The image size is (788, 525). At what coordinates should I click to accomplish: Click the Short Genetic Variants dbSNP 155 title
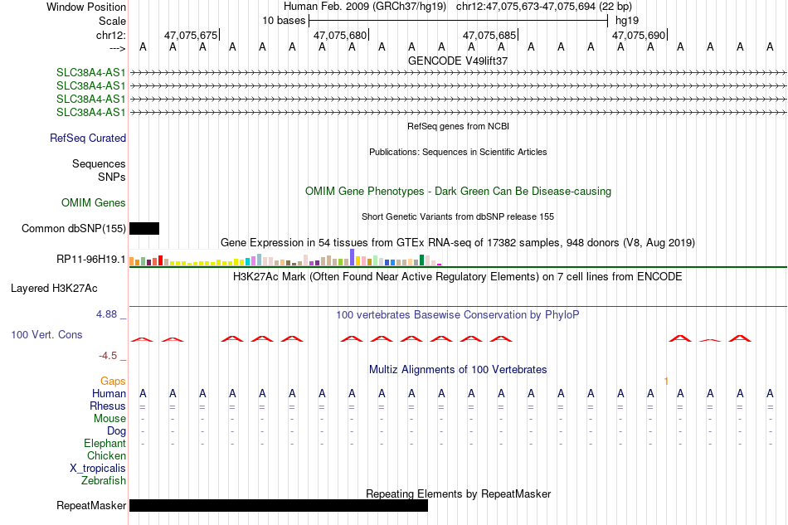point(458,216)
